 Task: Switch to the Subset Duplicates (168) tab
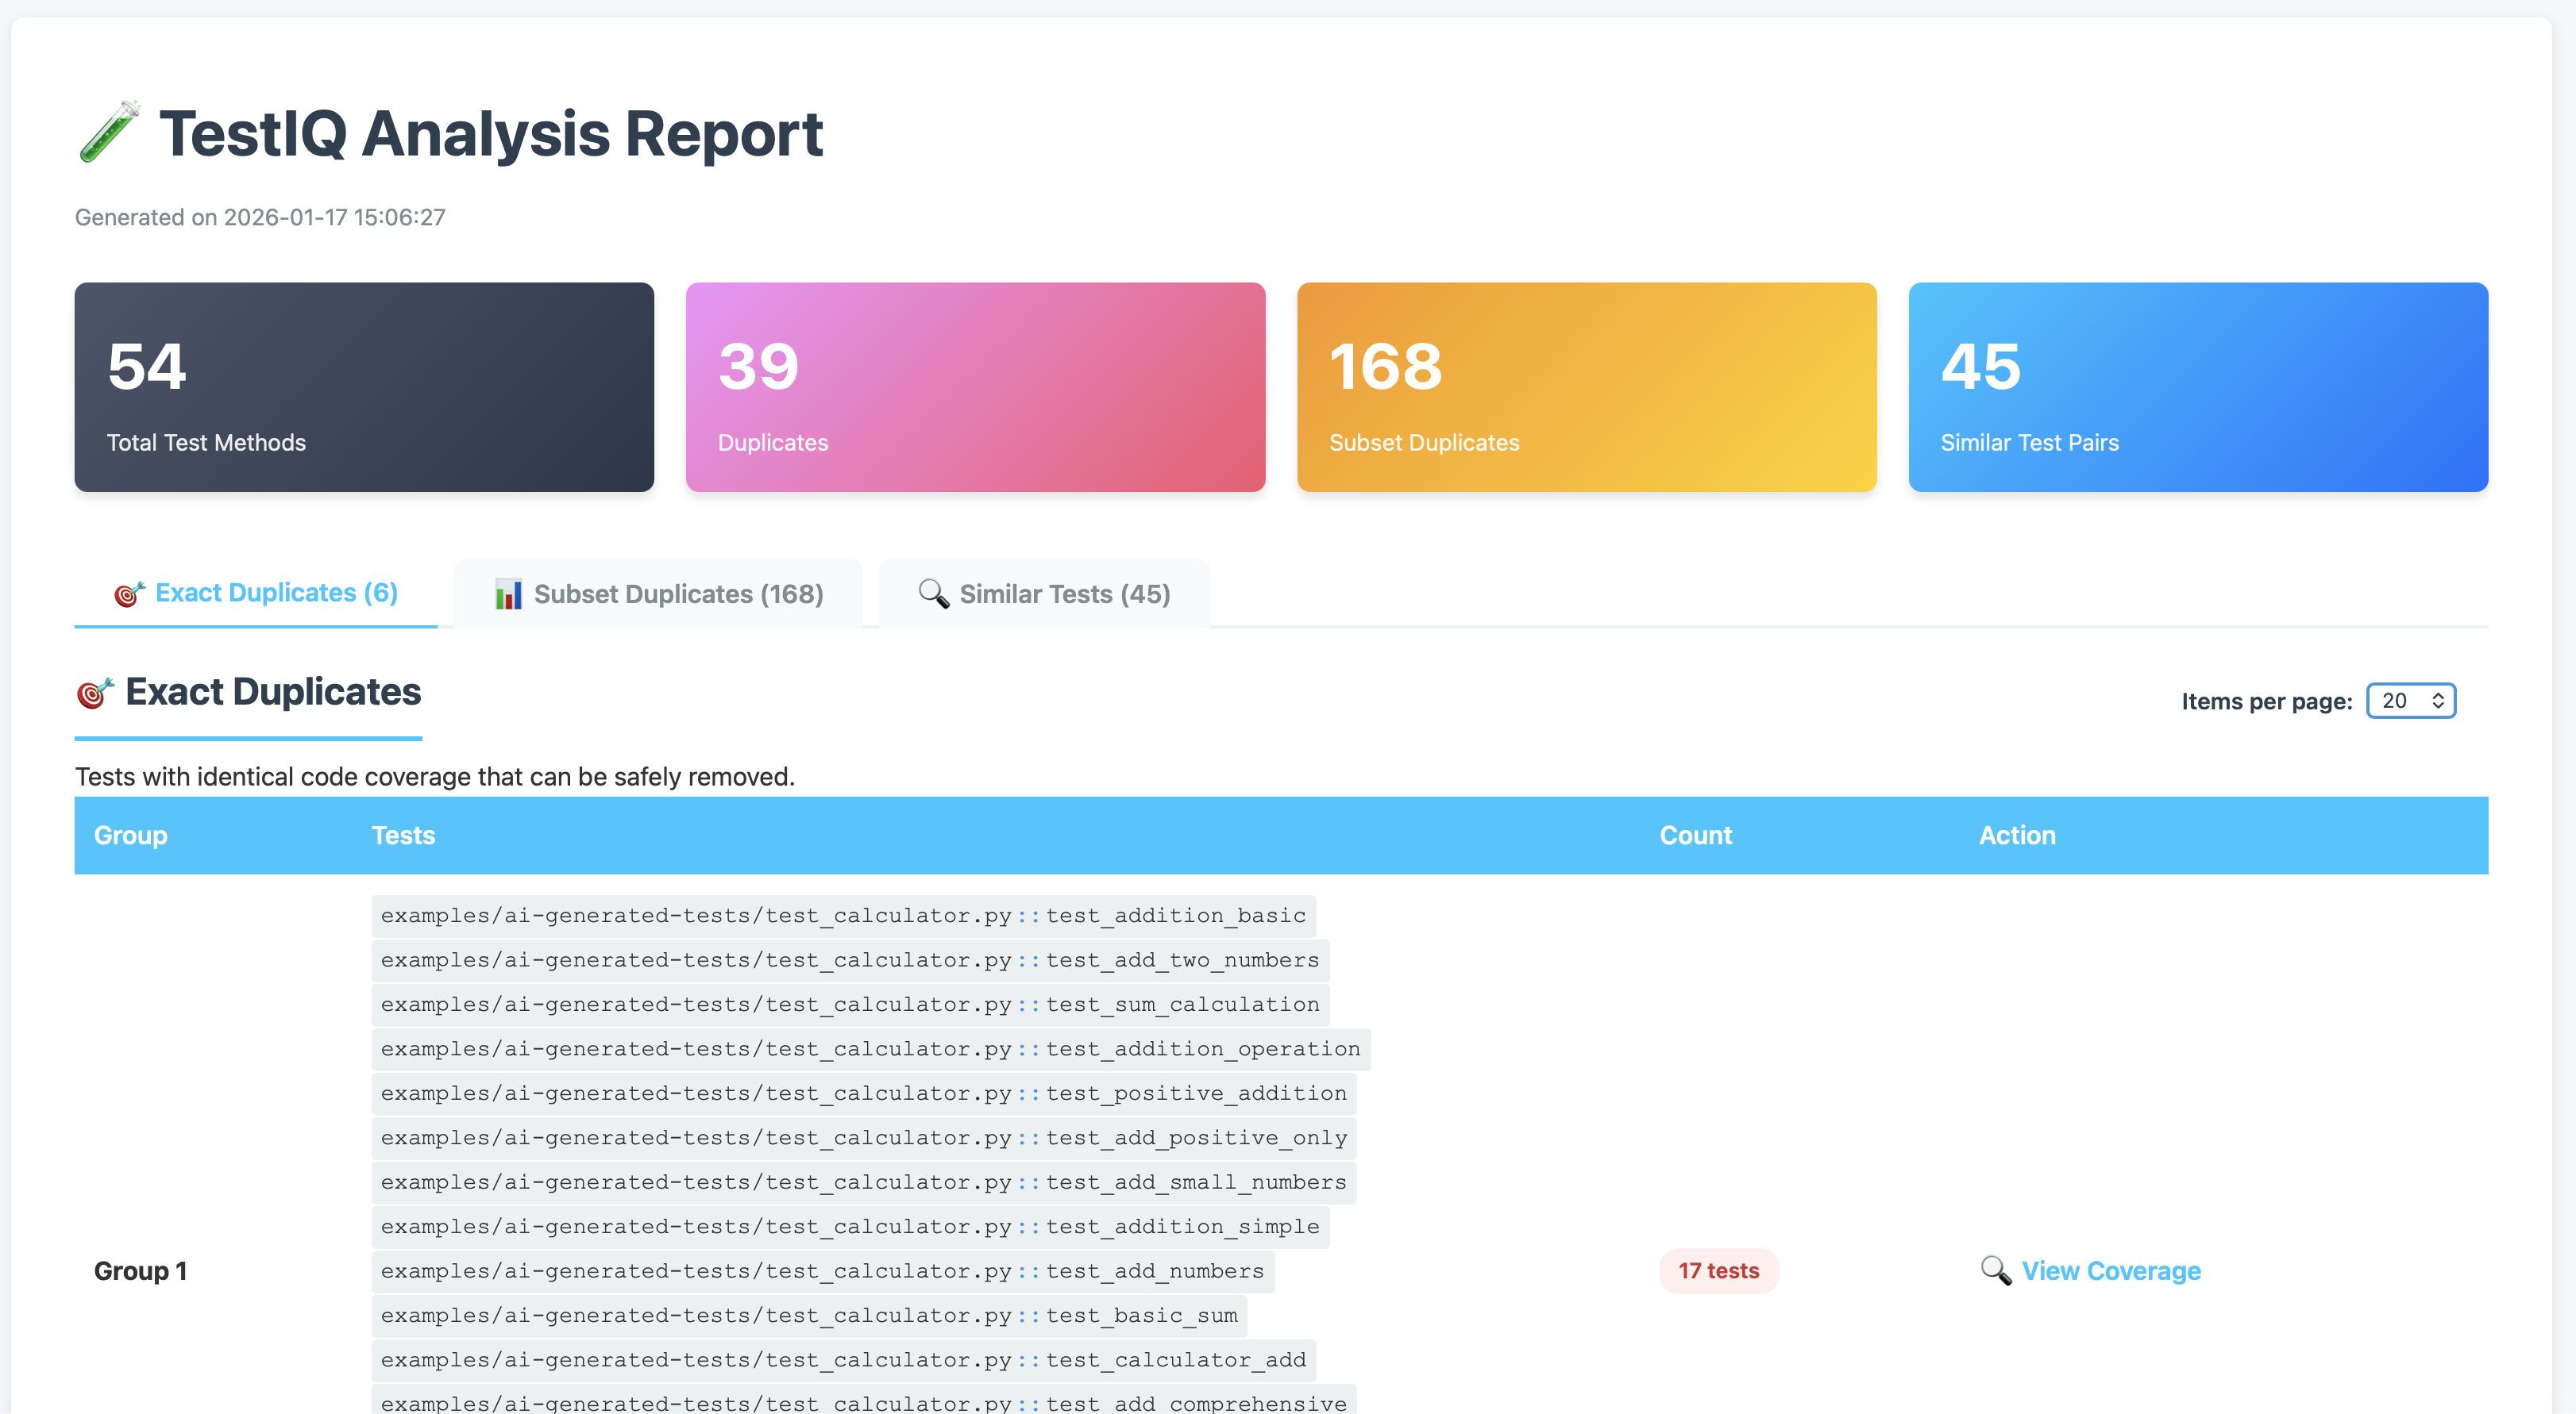657,593
